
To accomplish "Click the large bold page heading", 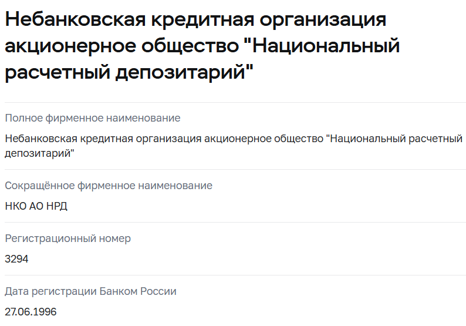I will pyautogui.click(x=200, y=46).
